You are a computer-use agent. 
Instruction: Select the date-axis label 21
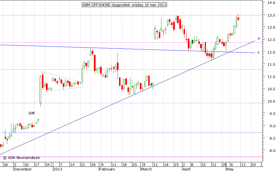tap(83, 165)
